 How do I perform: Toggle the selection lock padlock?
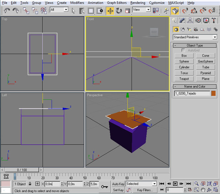30,184
